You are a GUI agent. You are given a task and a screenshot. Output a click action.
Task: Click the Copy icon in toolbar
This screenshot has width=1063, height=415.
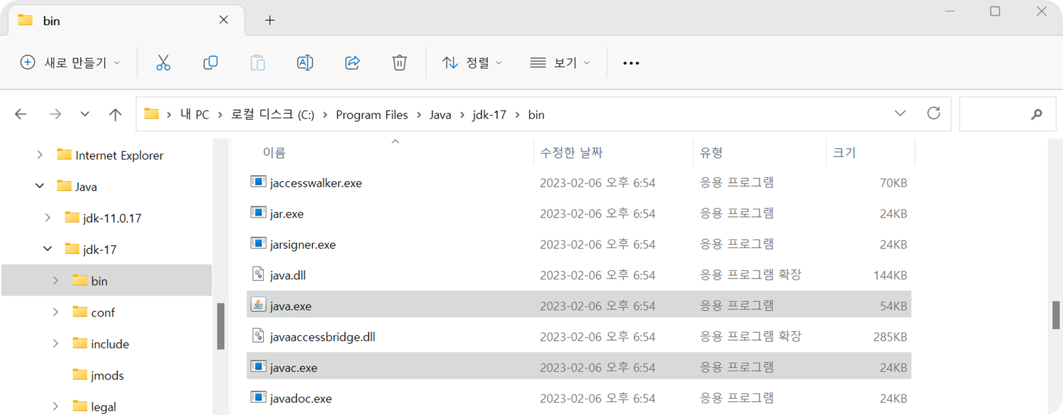[210, 63]
